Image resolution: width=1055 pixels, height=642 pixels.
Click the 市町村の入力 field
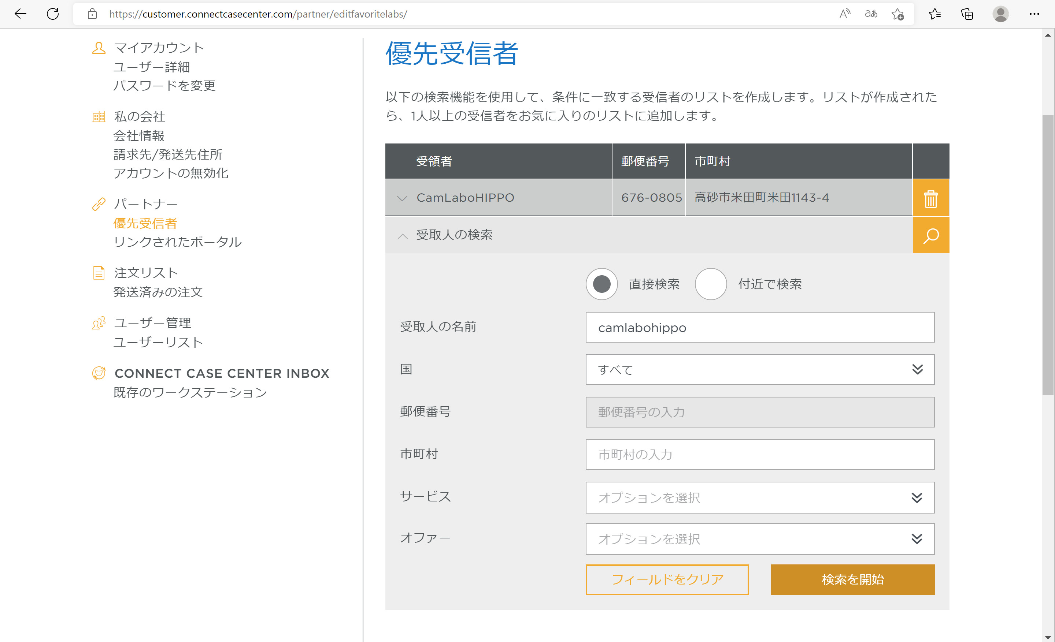pyautogui.click(x=760, y=454)
